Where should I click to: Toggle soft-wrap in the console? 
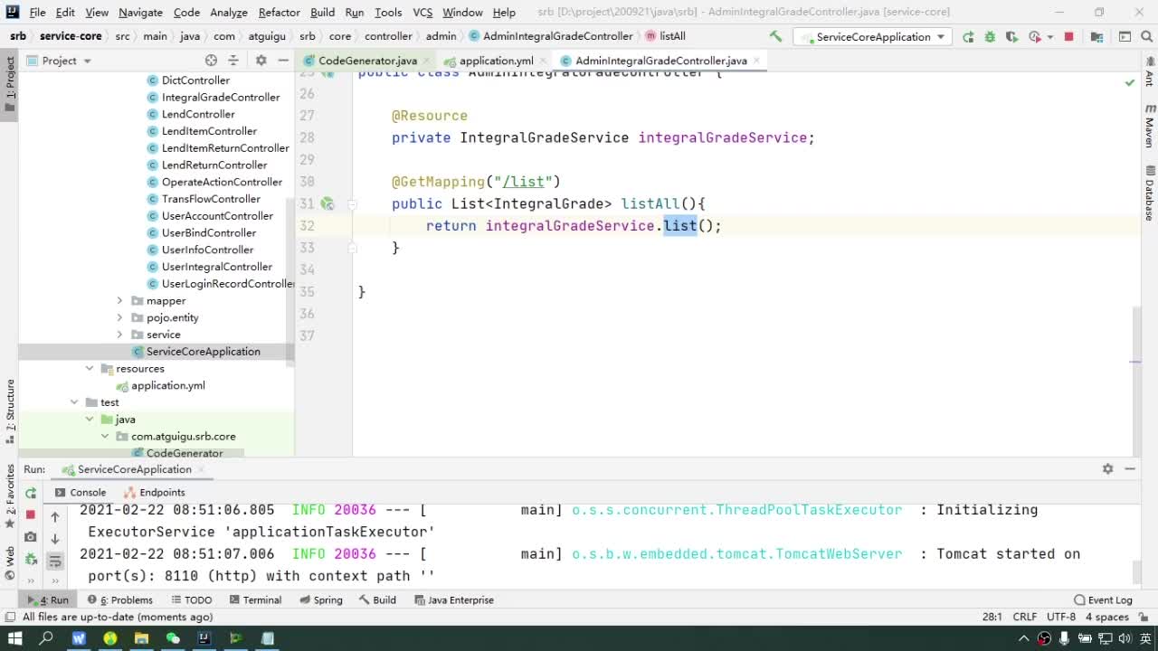[x=54, y=561]
